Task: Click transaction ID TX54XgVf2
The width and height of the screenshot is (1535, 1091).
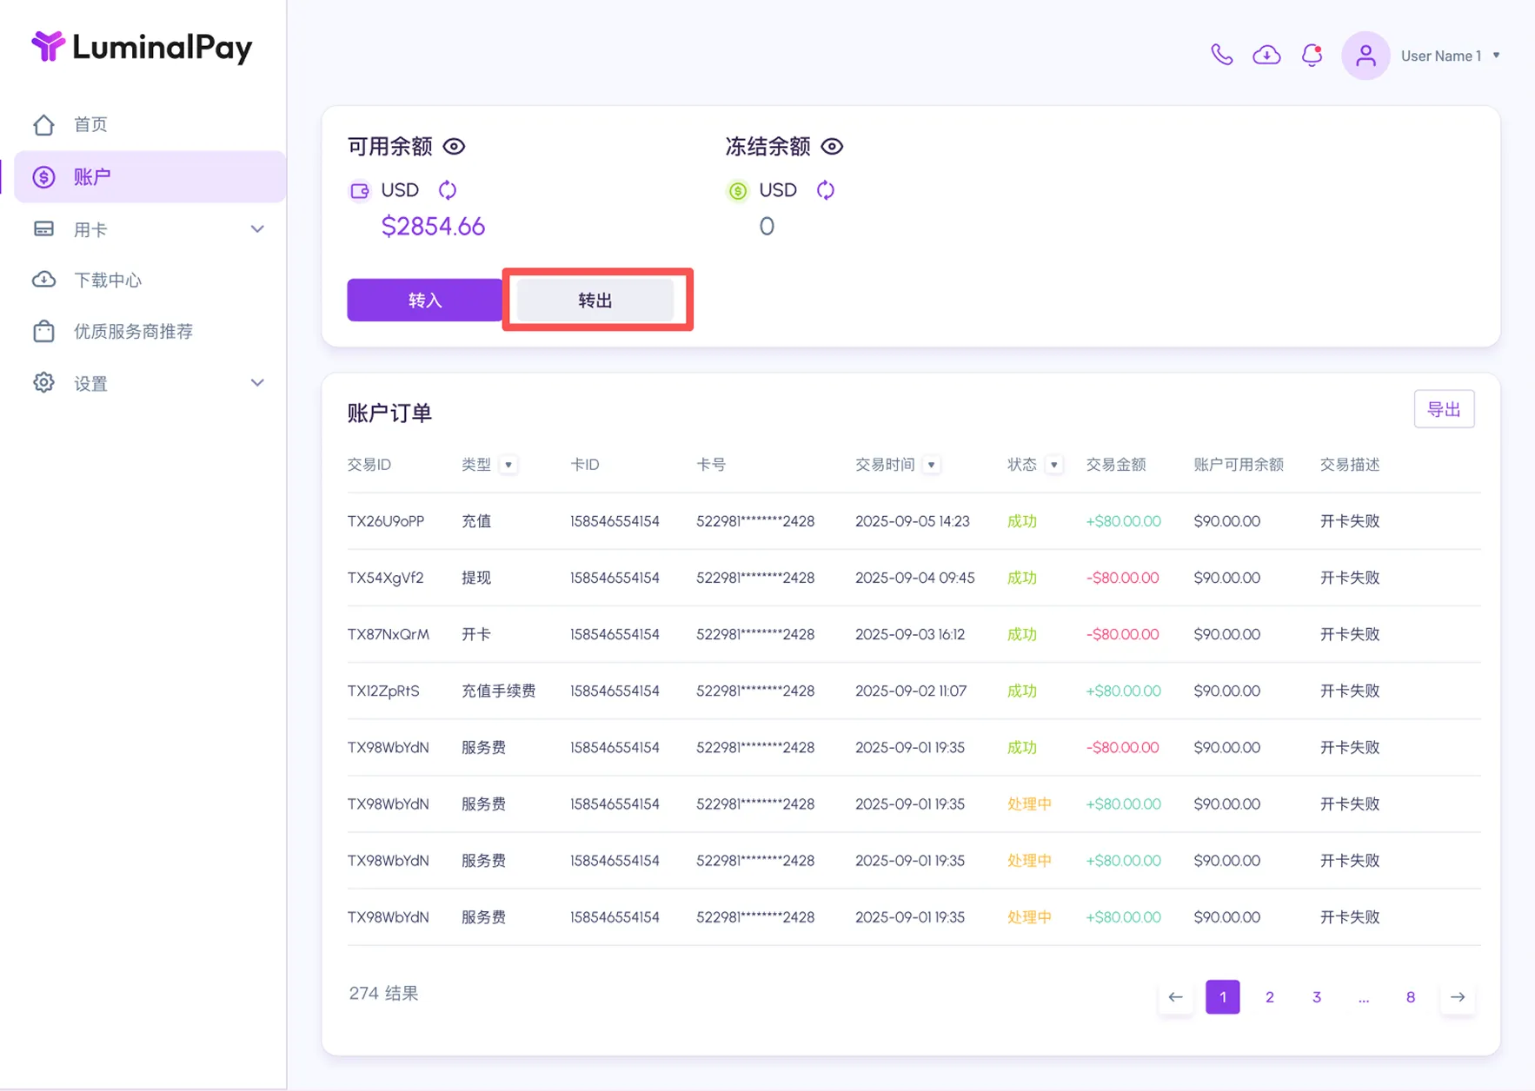Action: (x=385, y=578)
